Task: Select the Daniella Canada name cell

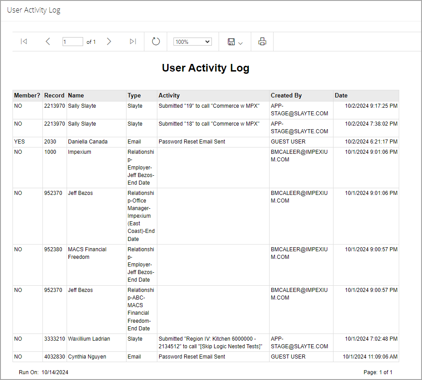Action: tap(97, 142)
